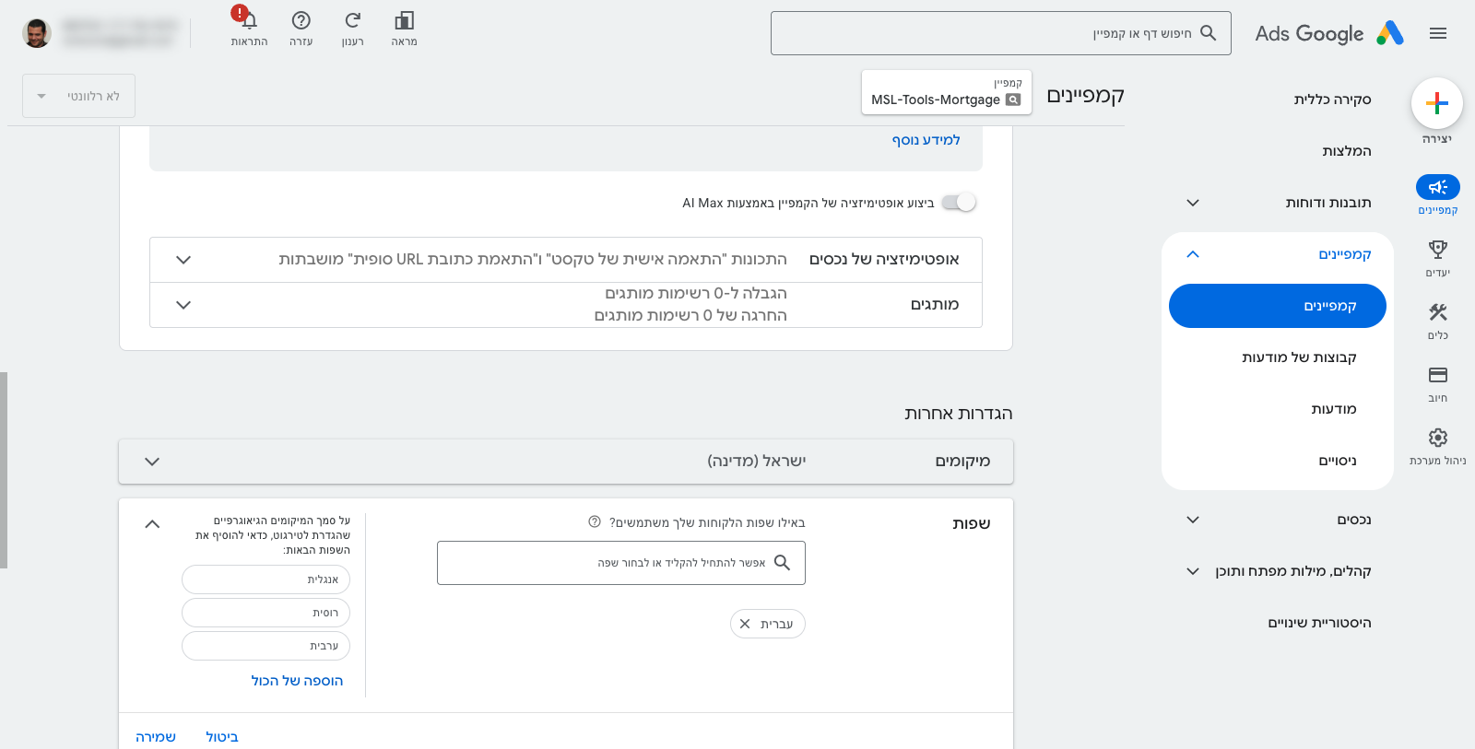
Task: Click the יצירה create plus button
Action: [1437, 103]
